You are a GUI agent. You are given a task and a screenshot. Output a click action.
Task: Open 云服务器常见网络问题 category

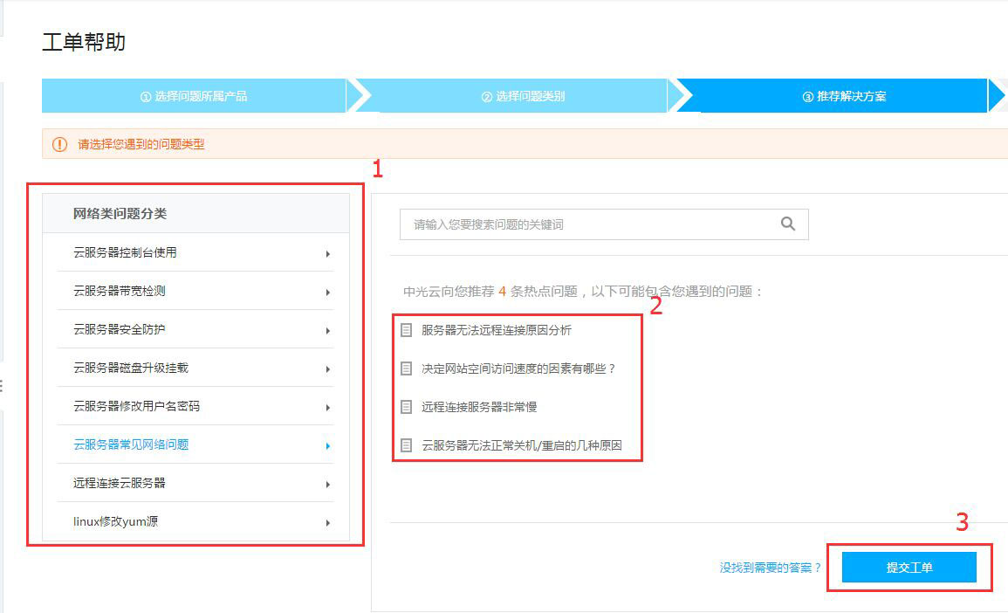(131, 444)
